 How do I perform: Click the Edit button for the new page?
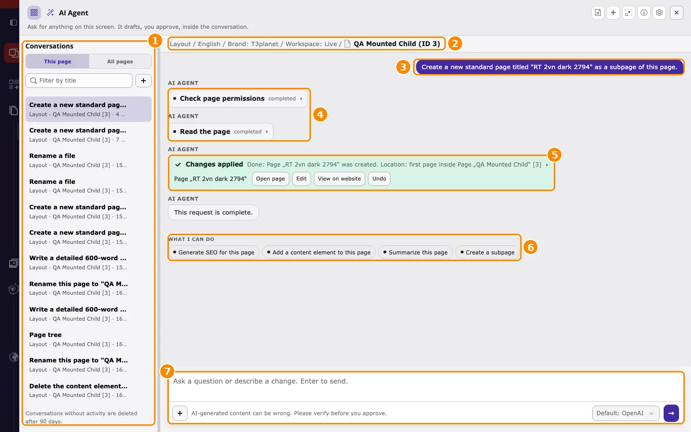pyautogui.click(x=301, y=179)
